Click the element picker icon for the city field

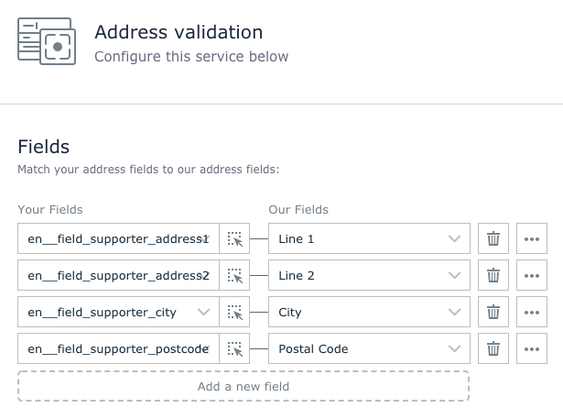tap(234, 313)
